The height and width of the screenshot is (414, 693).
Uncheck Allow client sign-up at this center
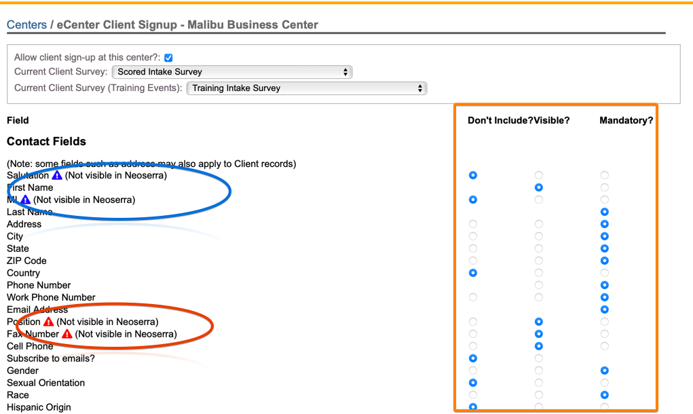pos(168,58)
